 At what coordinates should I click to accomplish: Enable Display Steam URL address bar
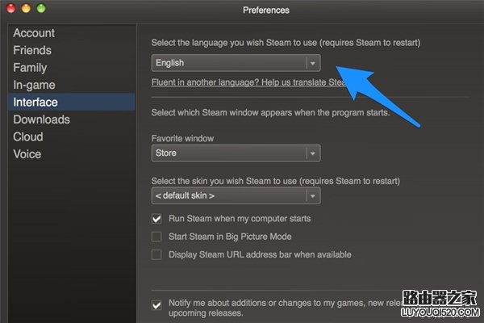[157, 254]
